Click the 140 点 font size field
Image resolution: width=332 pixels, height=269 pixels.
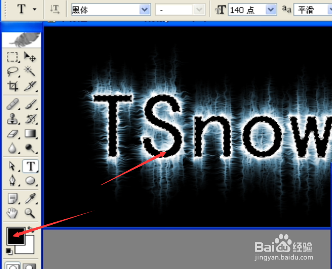pos(247,10)
